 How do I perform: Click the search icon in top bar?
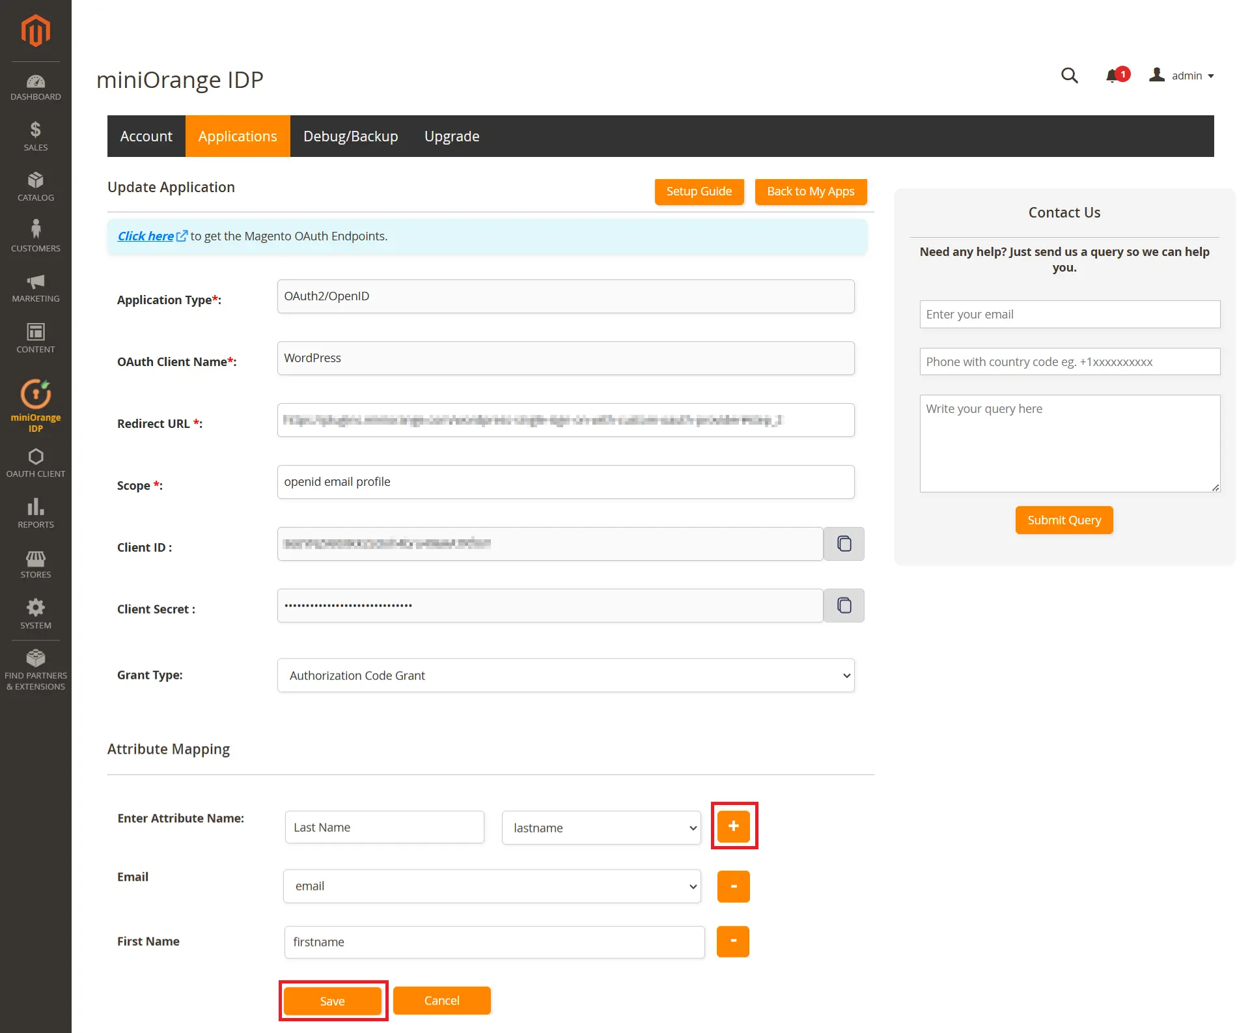[x=1070, y=76]
